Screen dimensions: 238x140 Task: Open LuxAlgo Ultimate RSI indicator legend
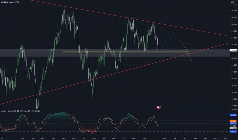tap(20, 111)
